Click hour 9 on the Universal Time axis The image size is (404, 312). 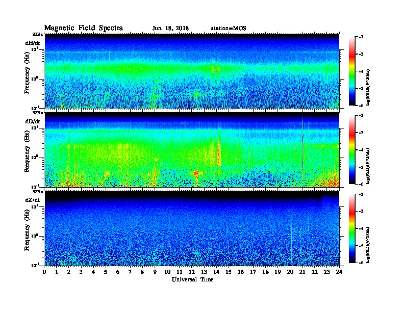155,272
